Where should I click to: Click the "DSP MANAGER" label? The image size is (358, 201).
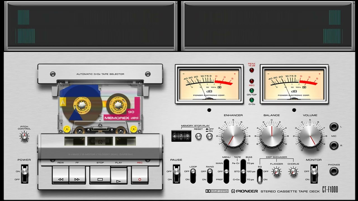point(276,157)
